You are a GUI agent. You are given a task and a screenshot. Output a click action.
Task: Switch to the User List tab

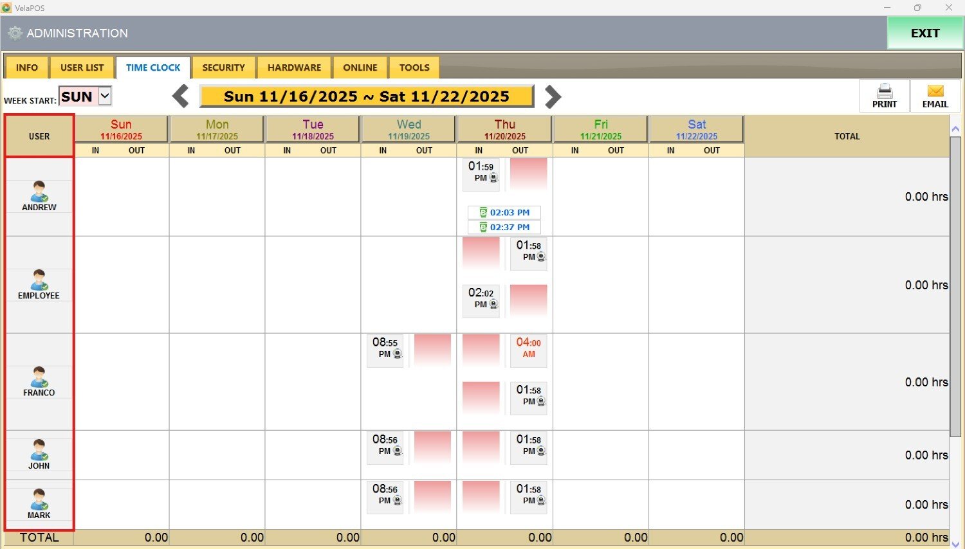pyautogui.click(x=82, y=67)
